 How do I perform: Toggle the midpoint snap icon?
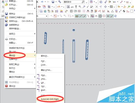click(x=85, y=16)
